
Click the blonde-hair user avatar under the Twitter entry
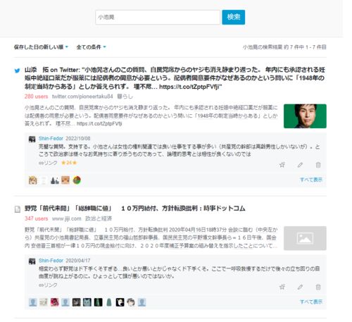pyautogui.click(x=33, y=180)
